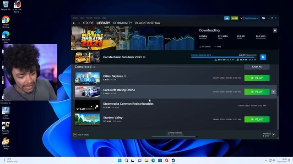Viewport: 293px width, 164px height.
Task: Open Microsoft Edge from the taskbar
Action: pyautogui.click(x=153, y=160)
